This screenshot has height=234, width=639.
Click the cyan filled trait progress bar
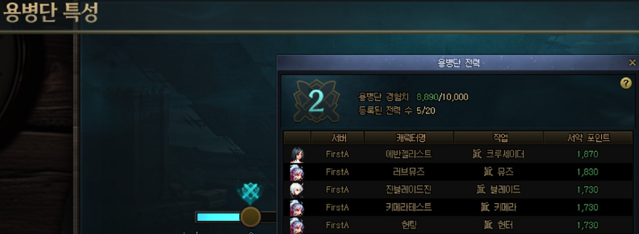(219, 217)
